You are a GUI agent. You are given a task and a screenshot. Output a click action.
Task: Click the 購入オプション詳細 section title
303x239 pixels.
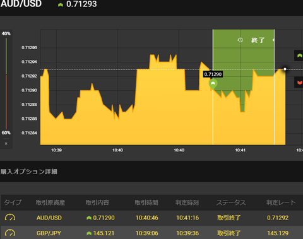[29, 172]
